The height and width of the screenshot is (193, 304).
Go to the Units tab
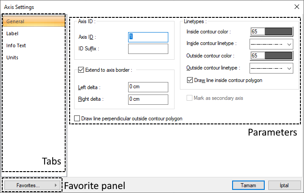point(12,57)
